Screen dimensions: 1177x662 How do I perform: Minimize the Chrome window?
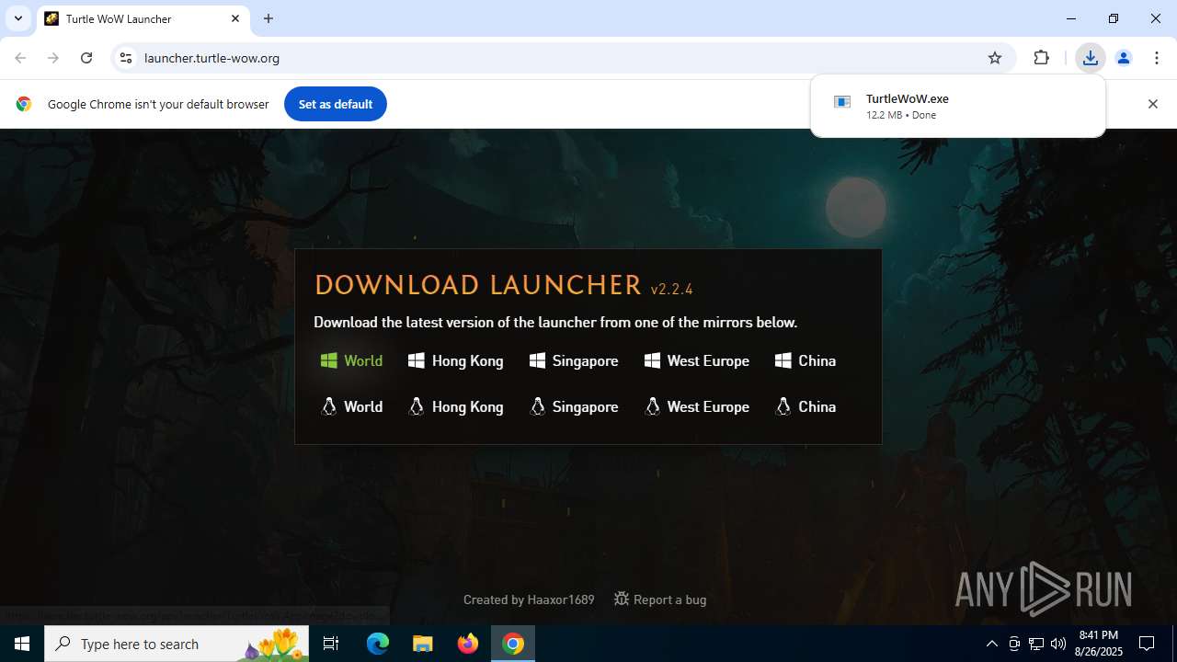click(1071, 18)
